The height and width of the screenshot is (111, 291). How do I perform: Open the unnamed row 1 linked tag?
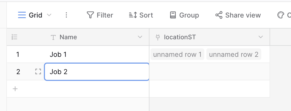[x=177, y=54]
